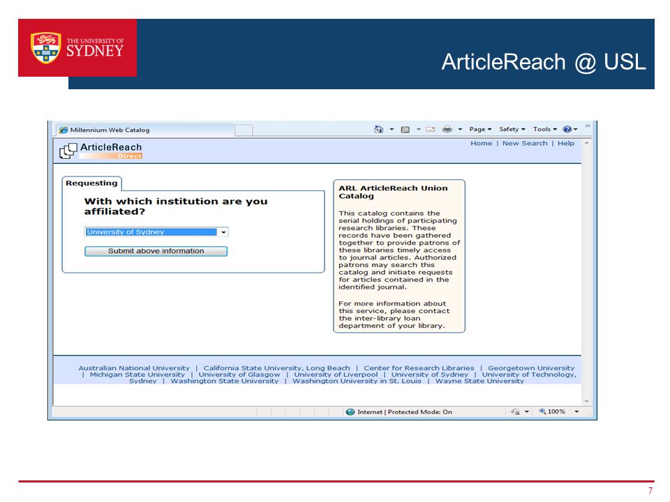The width and height of the screenshot is (670, 502).
Task: Click the University of Liverpool link
Action: (336, 374)
